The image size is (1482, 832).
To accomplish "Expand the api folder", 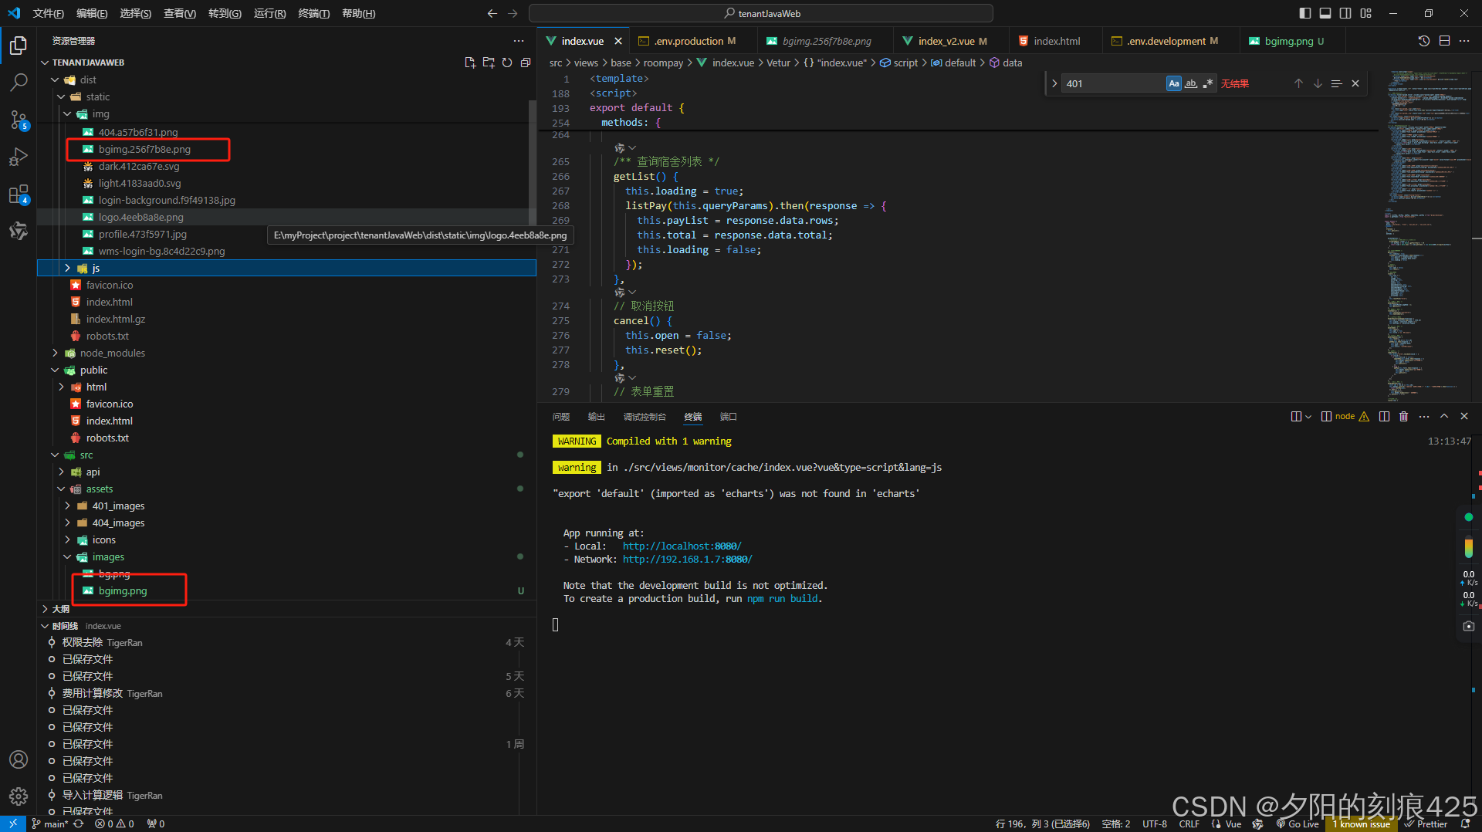I will (x=61, y=472).
